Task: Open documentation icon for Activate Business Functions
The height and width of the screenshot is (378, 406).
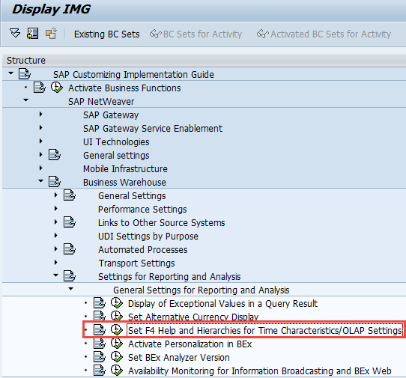Action: 40,88
